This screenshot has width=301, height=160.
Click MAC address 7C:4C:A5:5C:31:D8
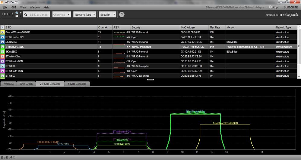190,52
